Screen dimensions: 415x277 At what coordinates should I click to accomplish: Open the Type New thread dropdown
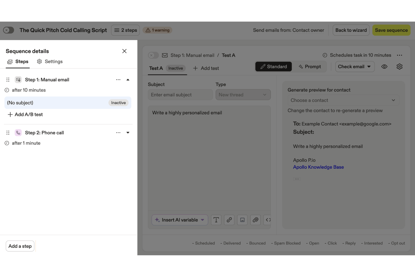click(243, 95)
